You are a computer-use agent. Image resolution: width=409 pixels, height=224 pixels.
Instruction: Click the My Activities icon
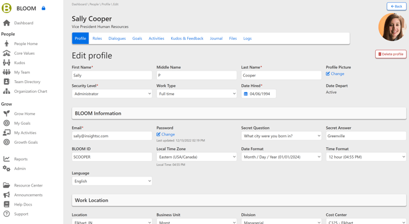(7, 132)
